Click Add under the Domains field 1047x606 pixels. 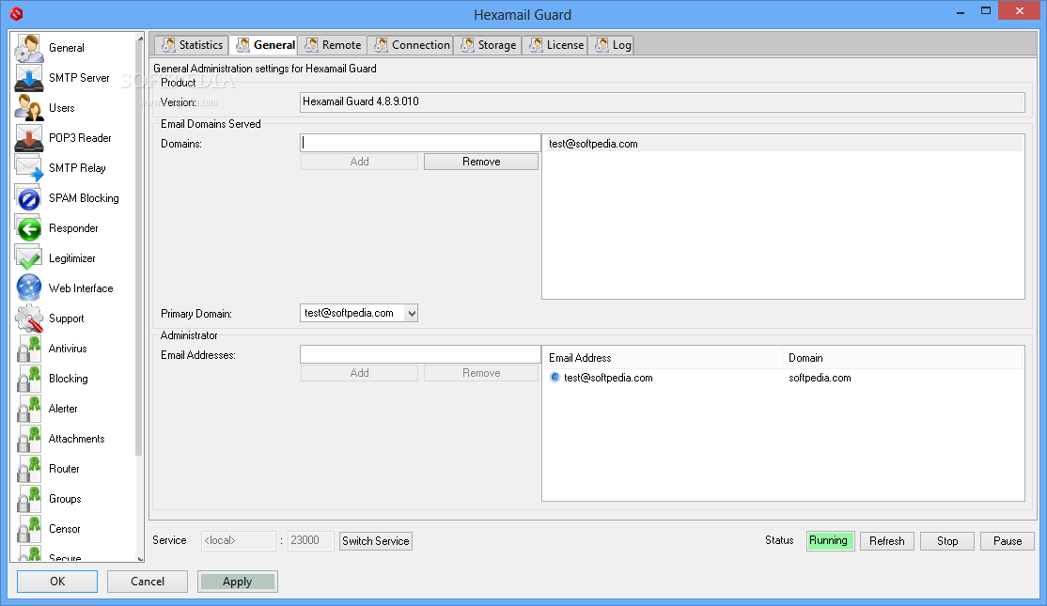[x=359, y=162]
